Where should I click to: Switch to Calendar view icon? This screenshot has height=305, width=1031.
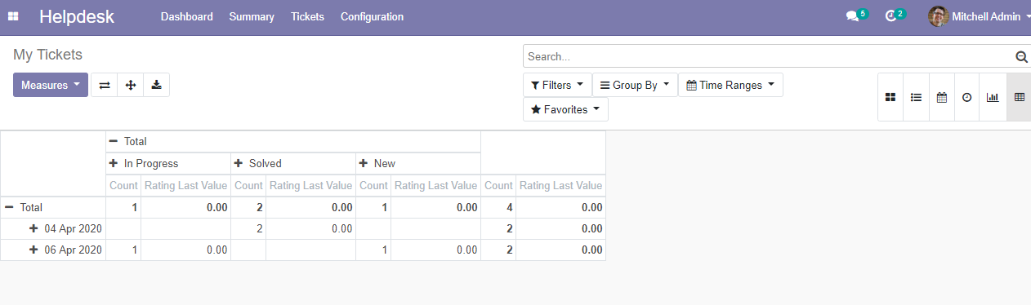[941, 97]
